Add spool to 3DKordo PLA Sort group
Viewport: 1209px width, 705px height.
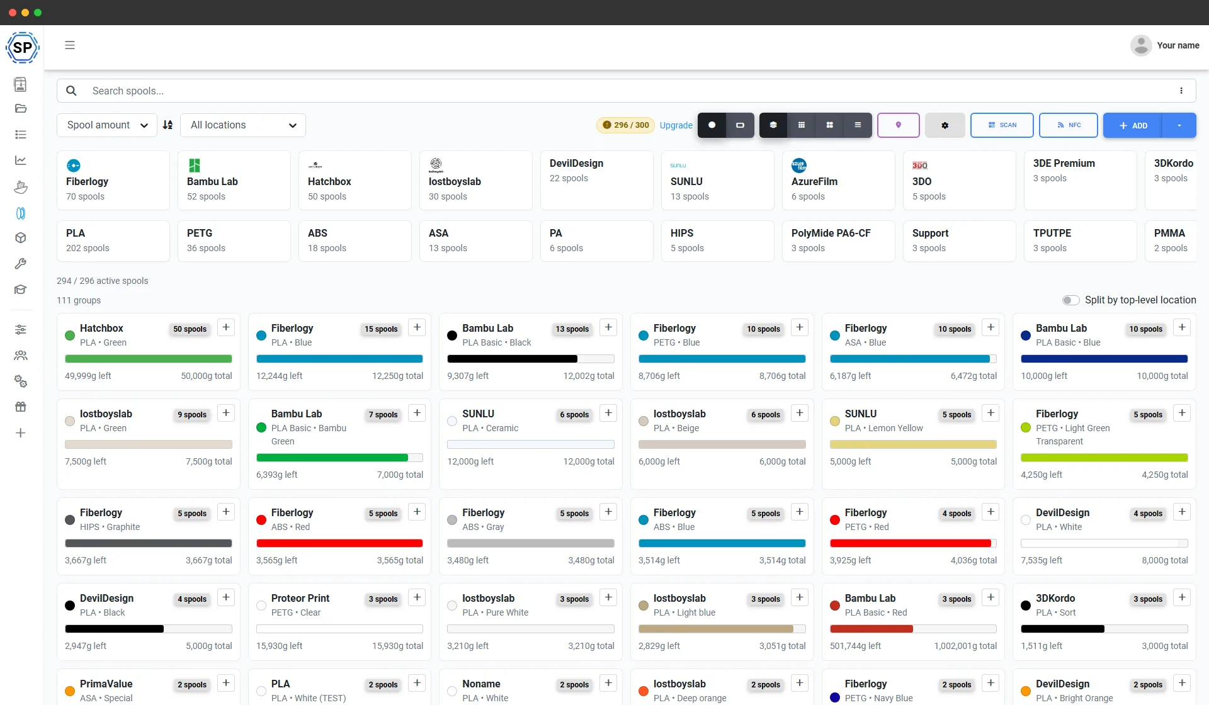tap(1182, 597)
